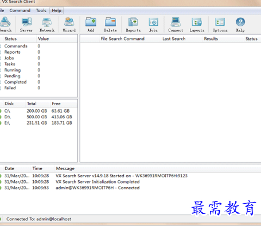Image resolution: width=261 pixels, height=226 pixels.
Task: Open the Network search icon
Action: (x=47, y=25)
